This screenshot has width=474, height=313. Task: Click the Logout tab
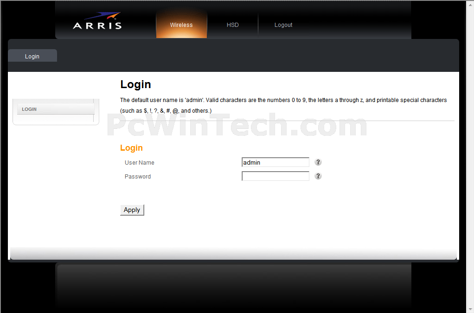click(283, 25)
